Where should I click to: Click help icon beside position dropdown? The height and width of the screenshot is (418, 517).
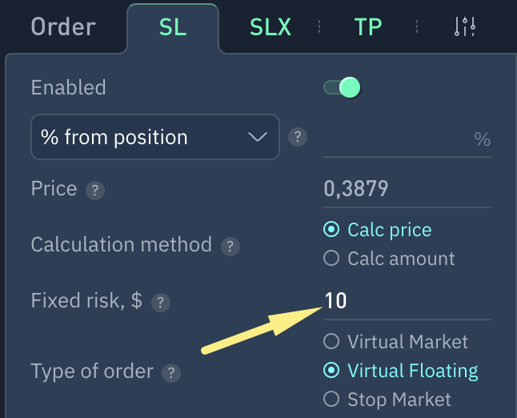pos(298,137)
